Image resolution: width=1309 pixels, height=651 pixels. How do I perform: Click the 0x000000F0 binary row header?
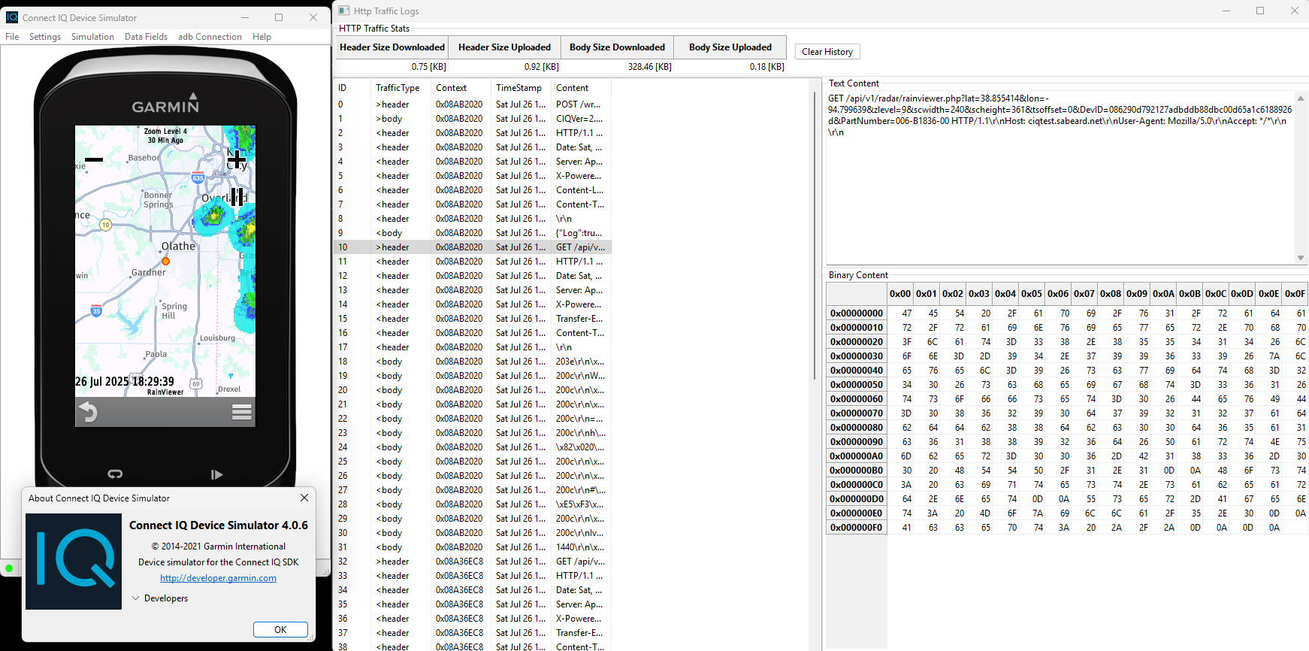click(857, 528)
